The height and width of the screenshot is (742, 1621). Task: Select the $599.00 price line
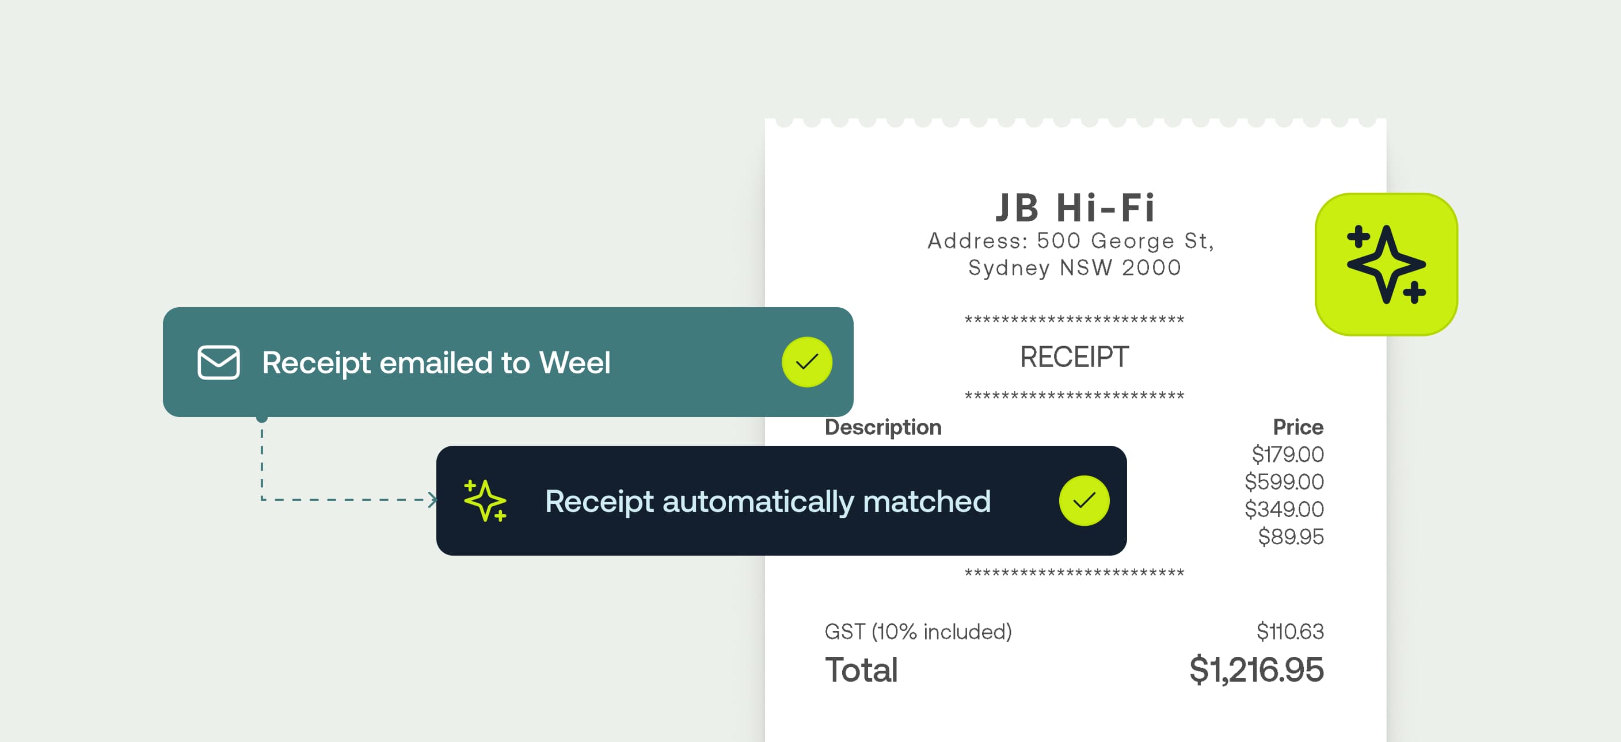(x=1284, y=481)
